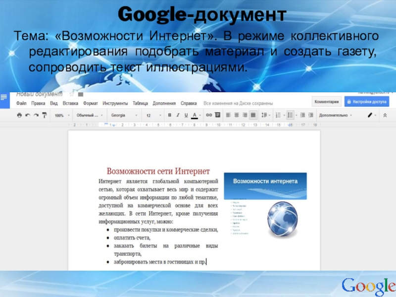This screenshot has width=396, height=297.
Task: Star the document next to its title
Action: (72, 94)
